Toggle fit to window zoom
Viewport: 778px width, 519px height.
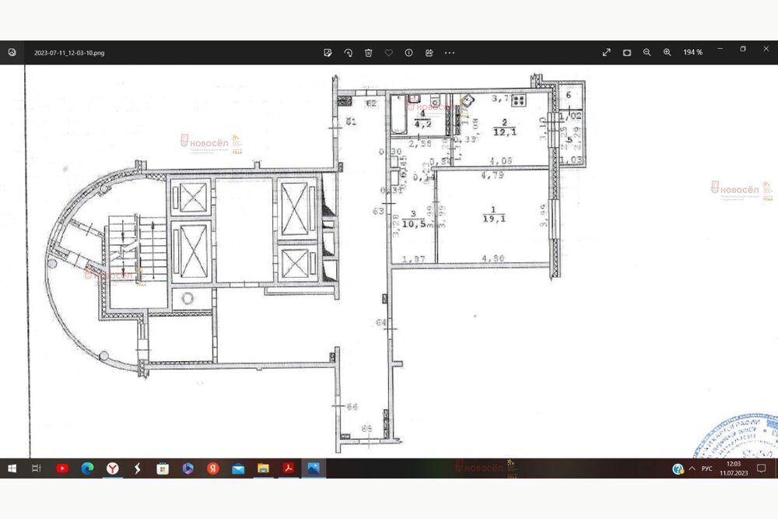click(627, 52)
